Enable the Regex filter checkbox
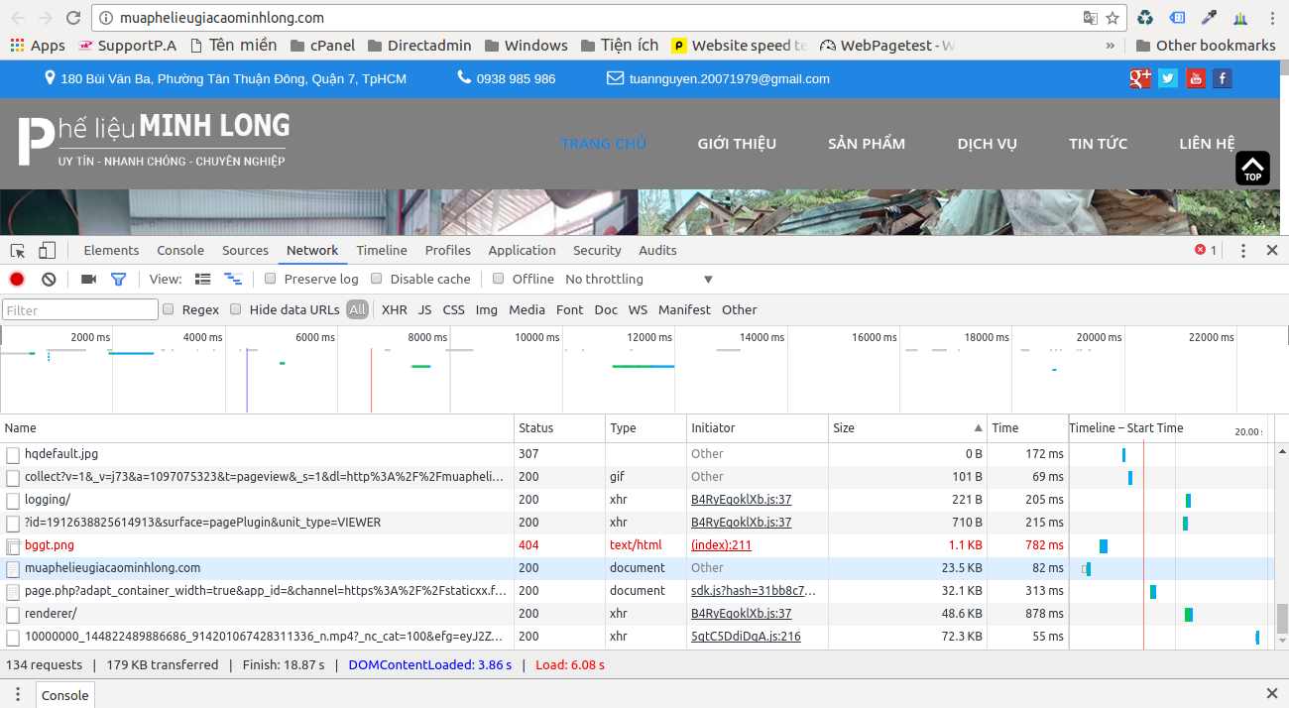The width and height of the screenshot is (1289, 708). [x=169, y=309]
